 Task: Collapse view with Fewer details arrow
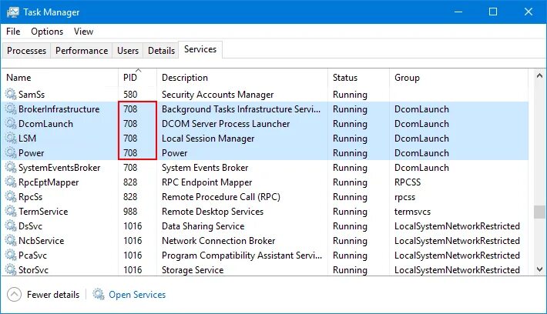[x=15, y=295]
